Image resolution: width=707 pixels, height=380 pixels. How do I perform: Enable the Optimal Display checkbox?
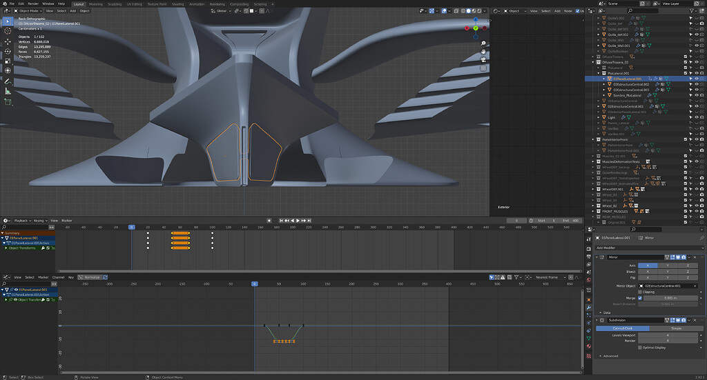[x=640, y=348]
